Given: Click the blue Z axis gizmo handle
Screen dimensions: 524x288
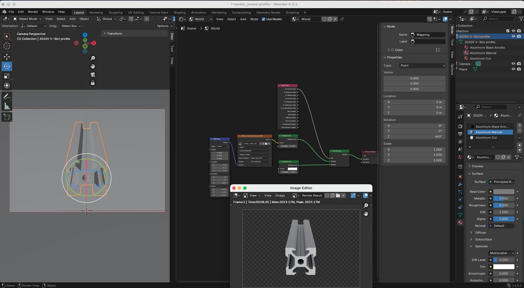Looking at the screenshot, I should (x=85, y=35).
